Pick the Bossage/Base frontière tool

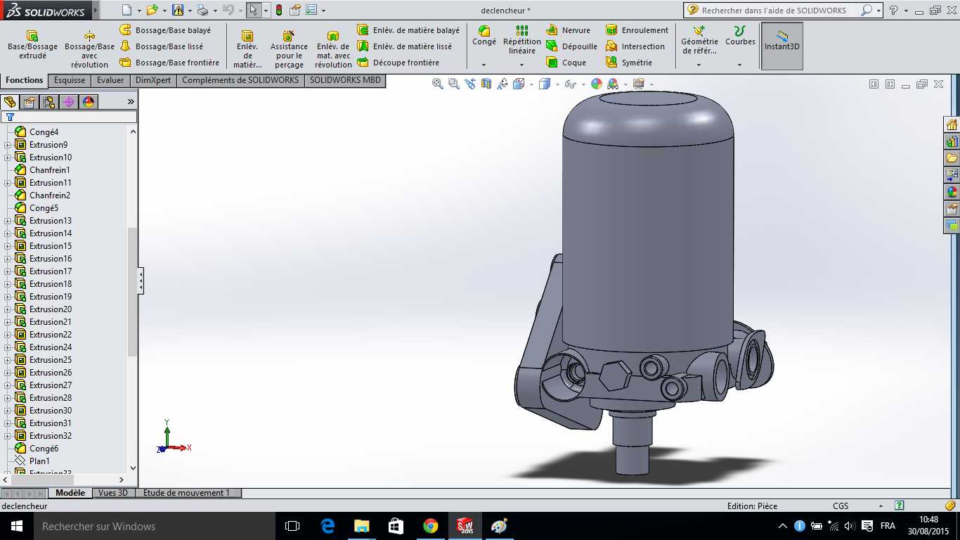[x=169, y=63]
